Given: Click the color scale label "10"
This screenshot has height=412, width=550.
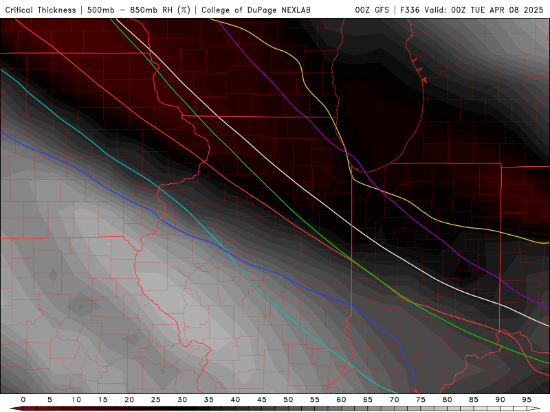Looking at the screenshot, I should click(x=76, y=400).
